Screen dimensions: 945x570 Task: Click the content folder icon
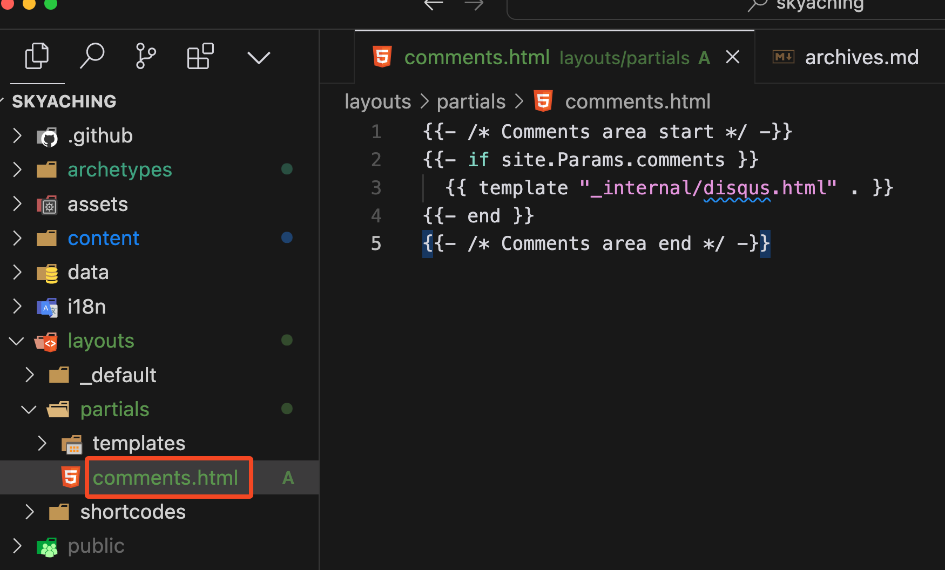click(x=47, y=239)
